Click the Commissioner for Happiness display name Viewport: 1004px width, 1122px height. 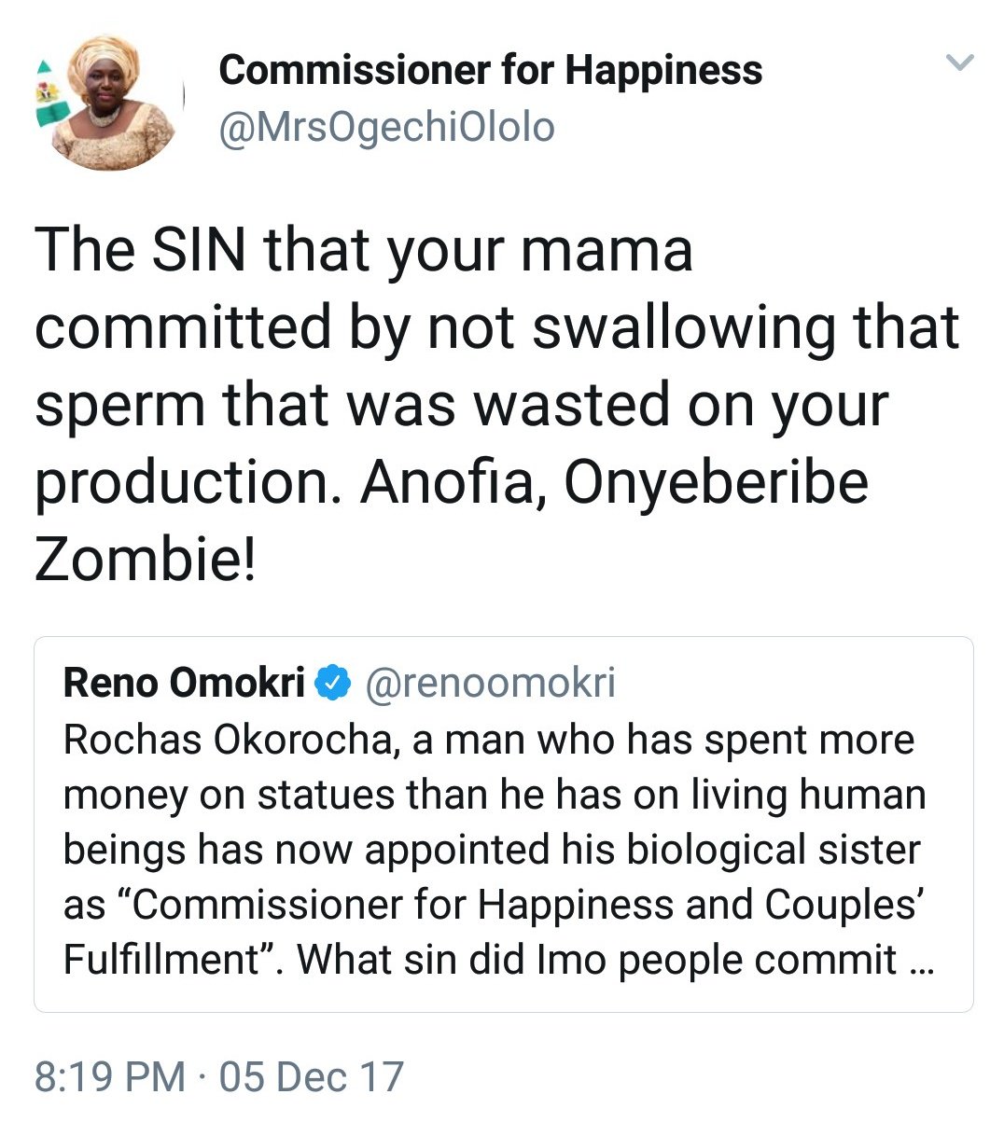(x=490, y=71)
